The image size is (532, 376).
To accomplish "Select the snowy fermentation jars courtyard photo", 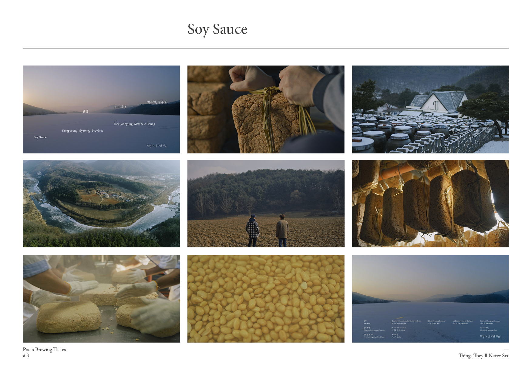I will 430,109.
